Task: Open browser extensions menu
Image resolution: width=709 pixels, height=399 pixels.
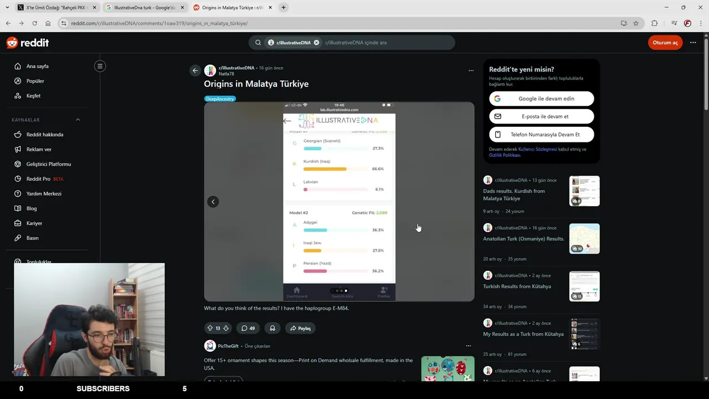Action: [654, 23]
